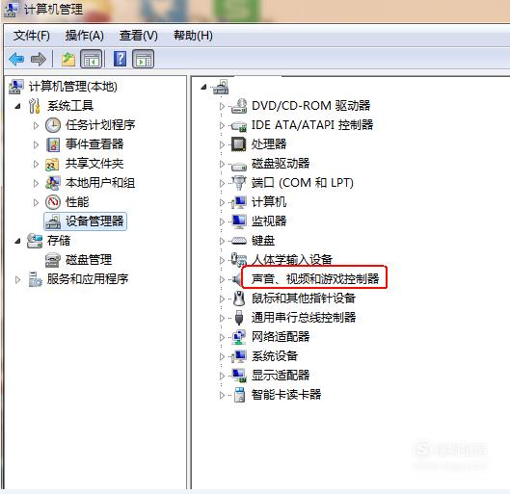Screen dimensions: 510x494
Task: Click the blue Help question mark icon
Action: (x=120, y=59)
